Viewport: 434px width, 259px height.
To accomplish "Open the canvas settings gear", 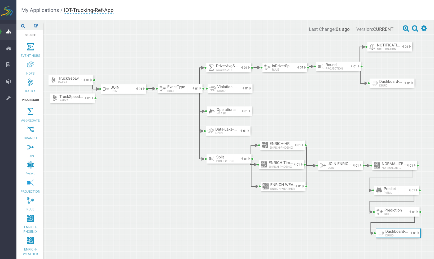I will [424, 28].
